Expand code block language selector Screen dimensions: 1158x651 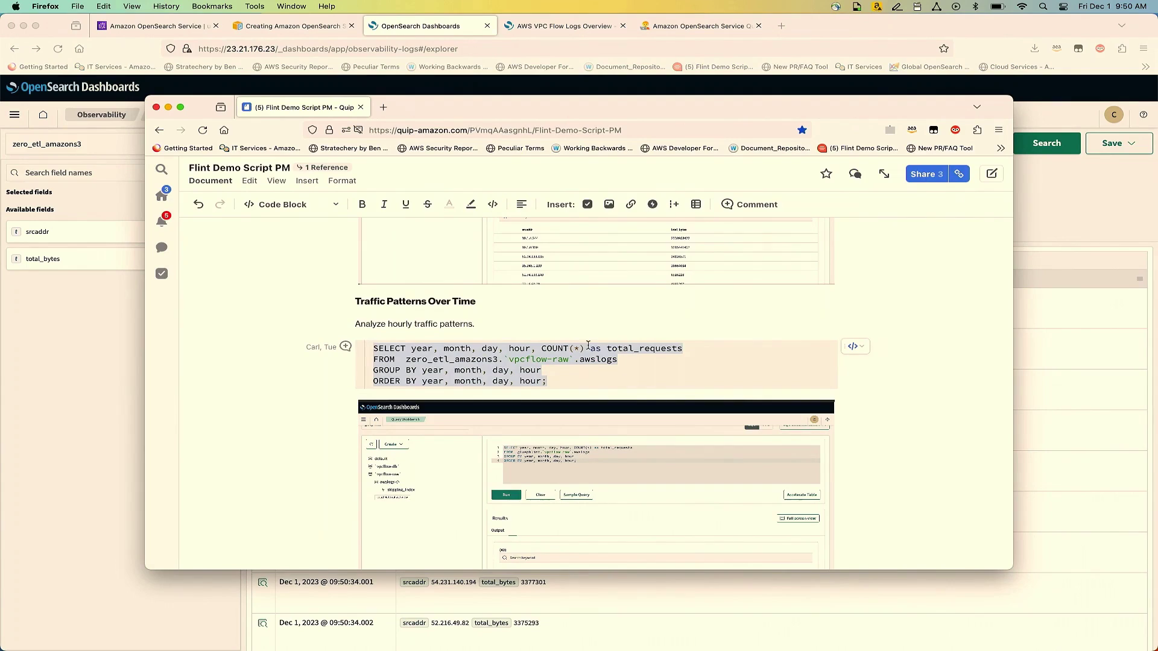(x=855, y=346)
